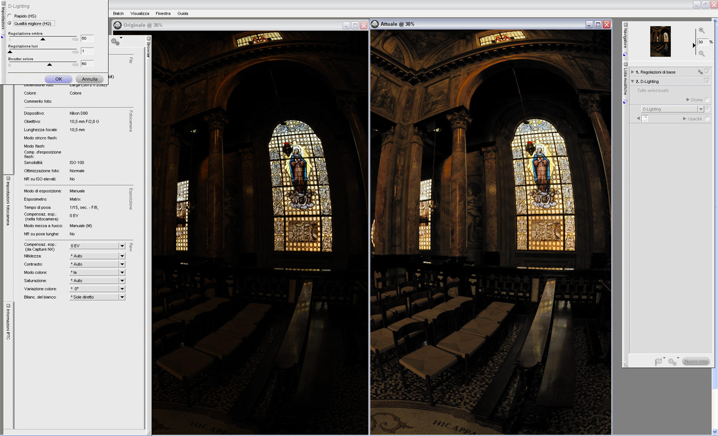Click the NX logo of the Originale window
Screen dimensions: 718x436
117,25
